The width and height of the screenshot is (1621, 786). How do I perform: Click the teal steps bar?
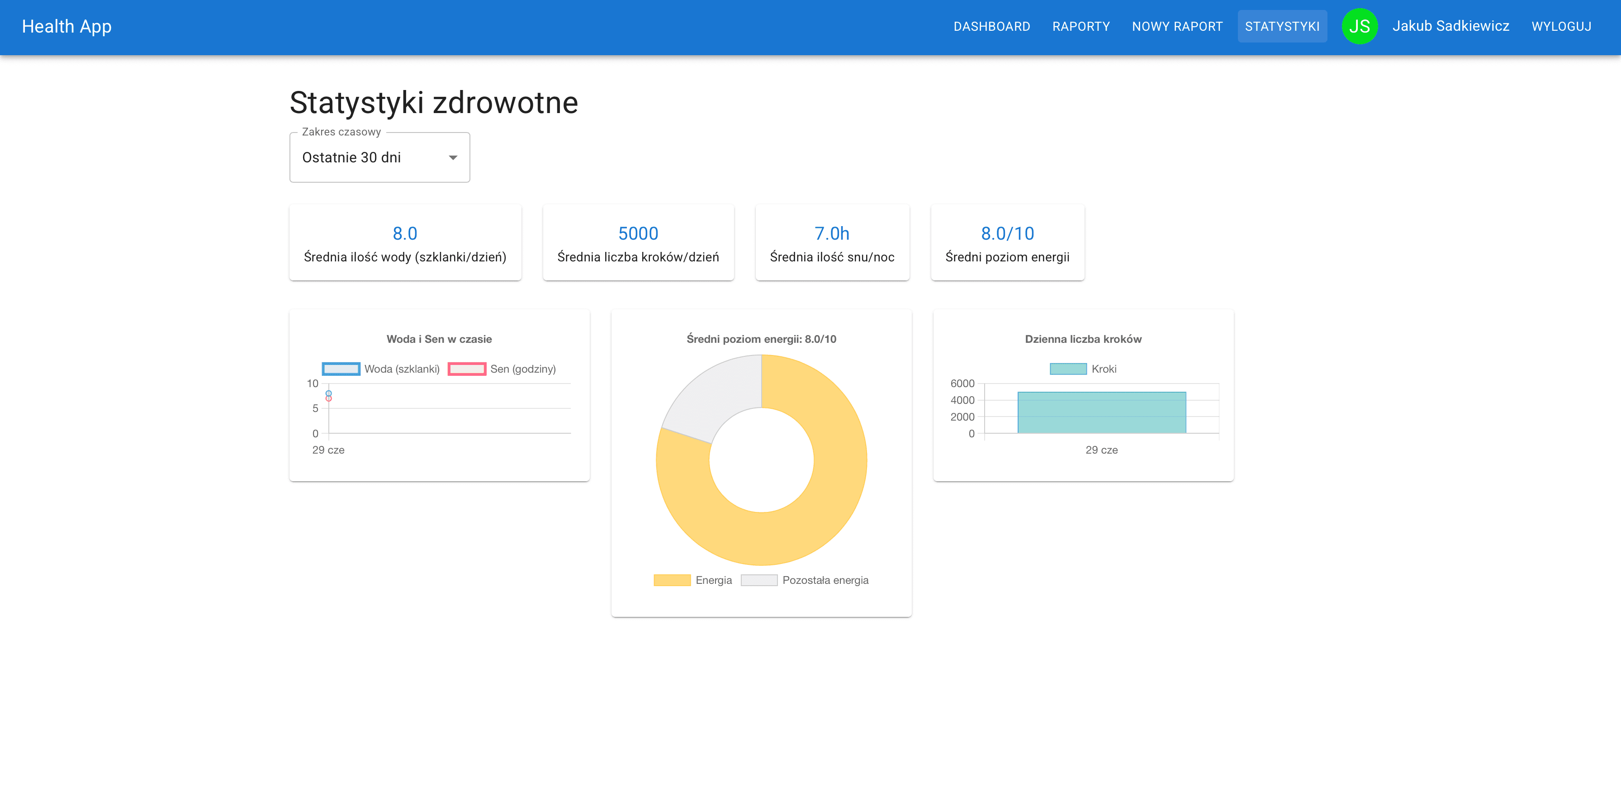click(1102, 412)
